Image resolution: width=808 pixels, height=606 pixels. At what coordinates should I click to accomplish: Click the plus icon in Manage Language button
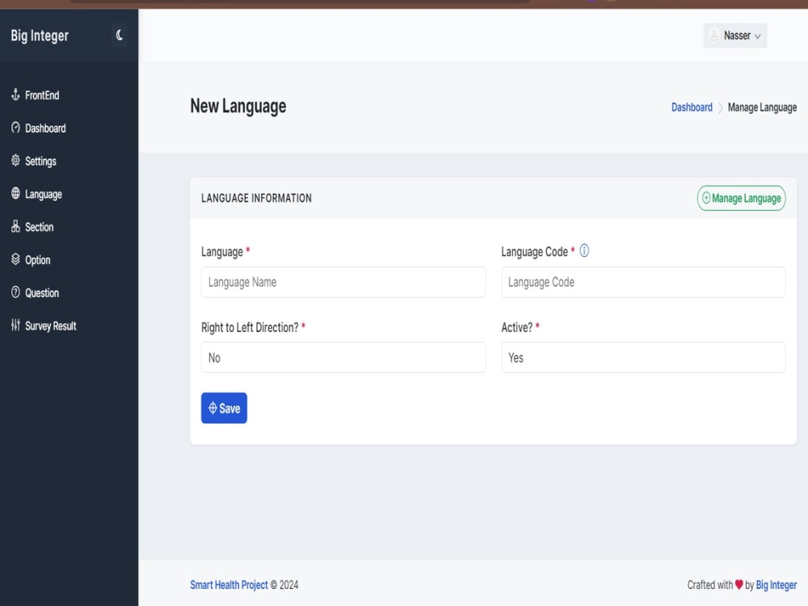pyautogui.click(x=706, y=198)
